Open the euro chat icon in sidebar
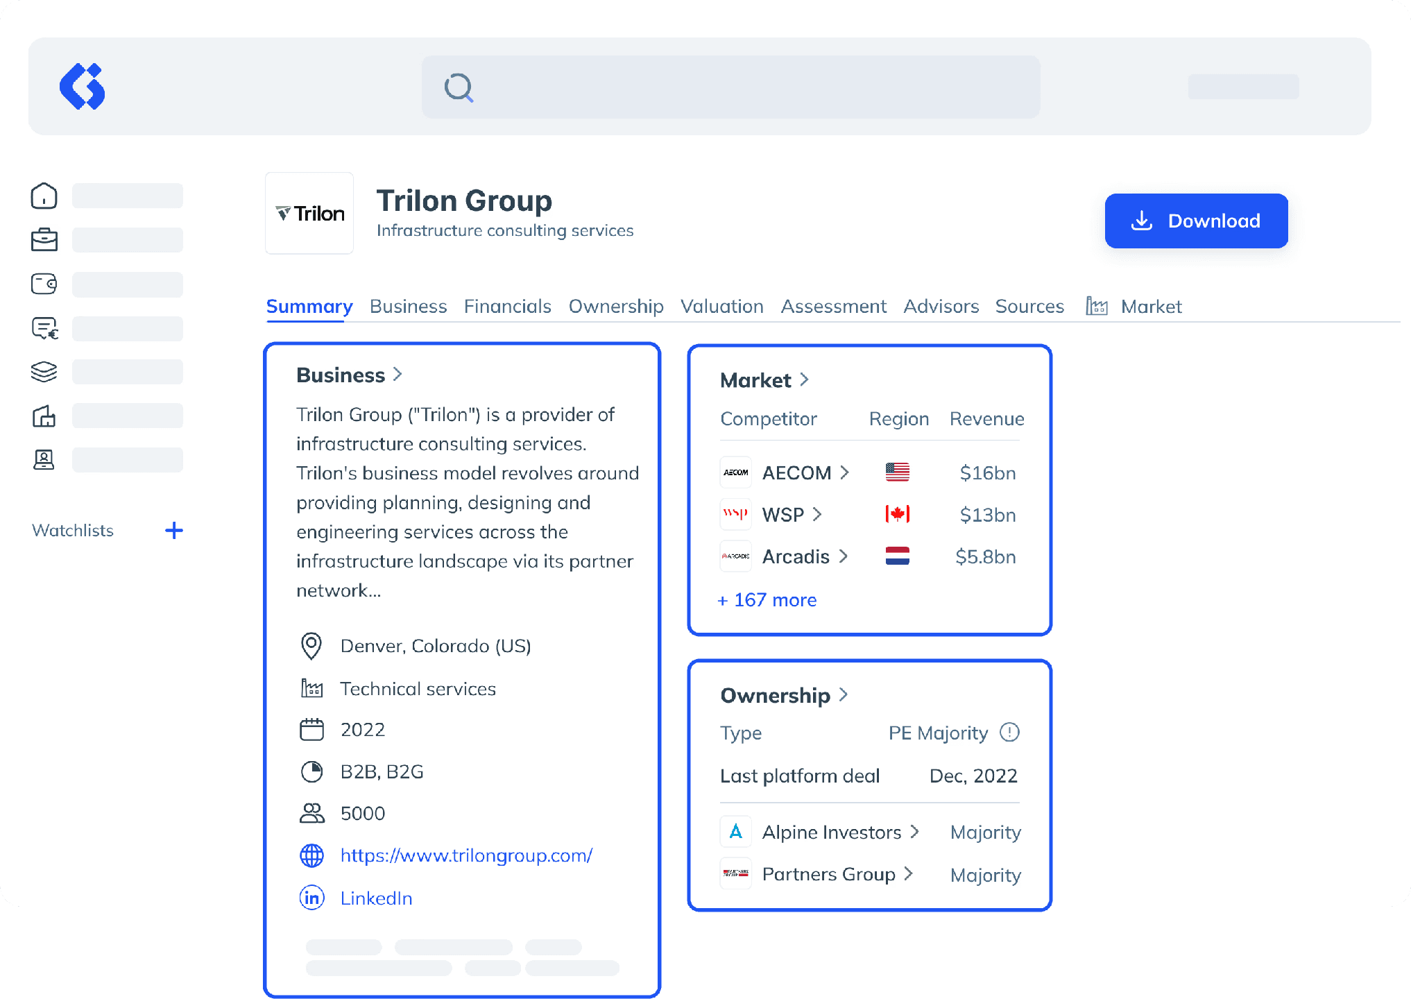The width and height of the screenshot is (1411, 999). click(44, 327)
